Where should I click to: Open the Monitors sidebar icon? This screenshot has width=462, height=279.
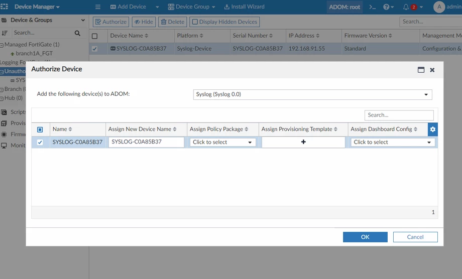pos(4,146)
